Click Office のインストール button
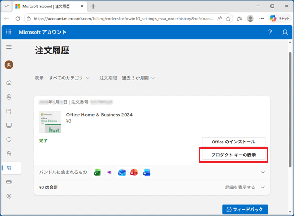294x216 pixels. point(234,142)
